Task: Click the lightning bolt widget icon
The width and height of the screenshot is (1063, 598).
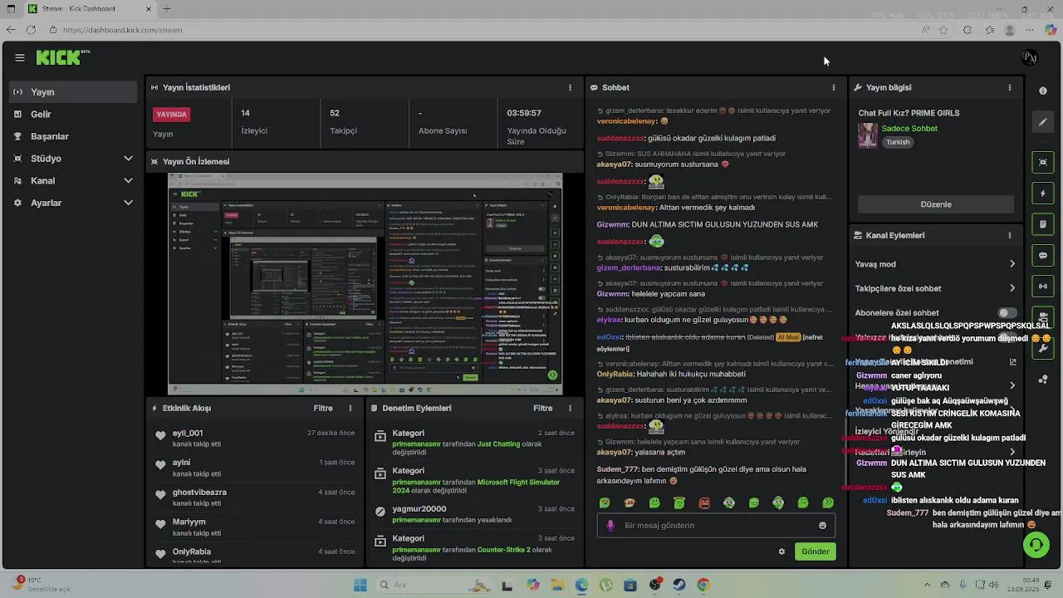Action: click(x=1043, y=194)
